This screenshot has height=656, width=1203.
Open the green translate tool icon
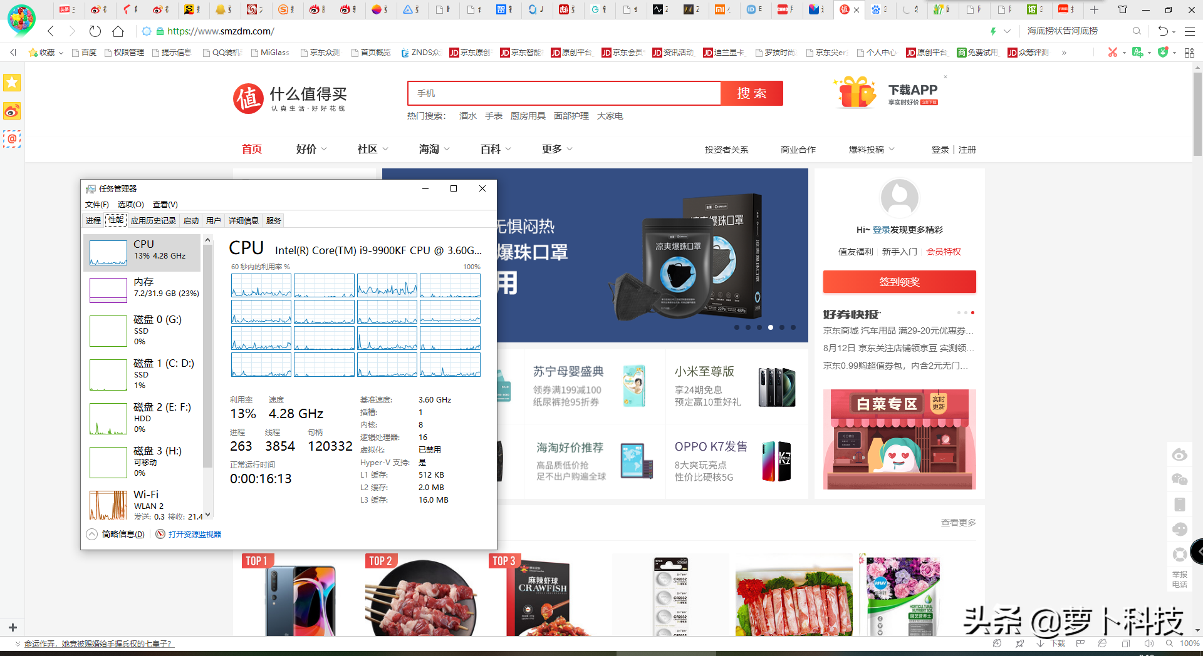(x=1138, y=53)
